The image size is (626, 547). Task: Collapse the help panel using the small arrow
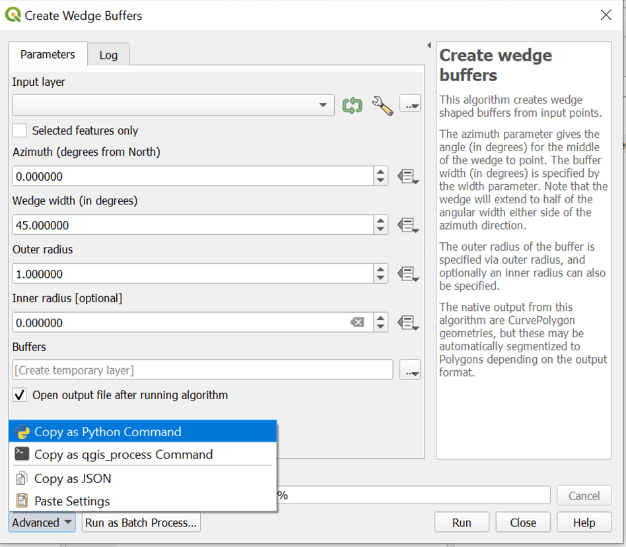pos(429,46)
